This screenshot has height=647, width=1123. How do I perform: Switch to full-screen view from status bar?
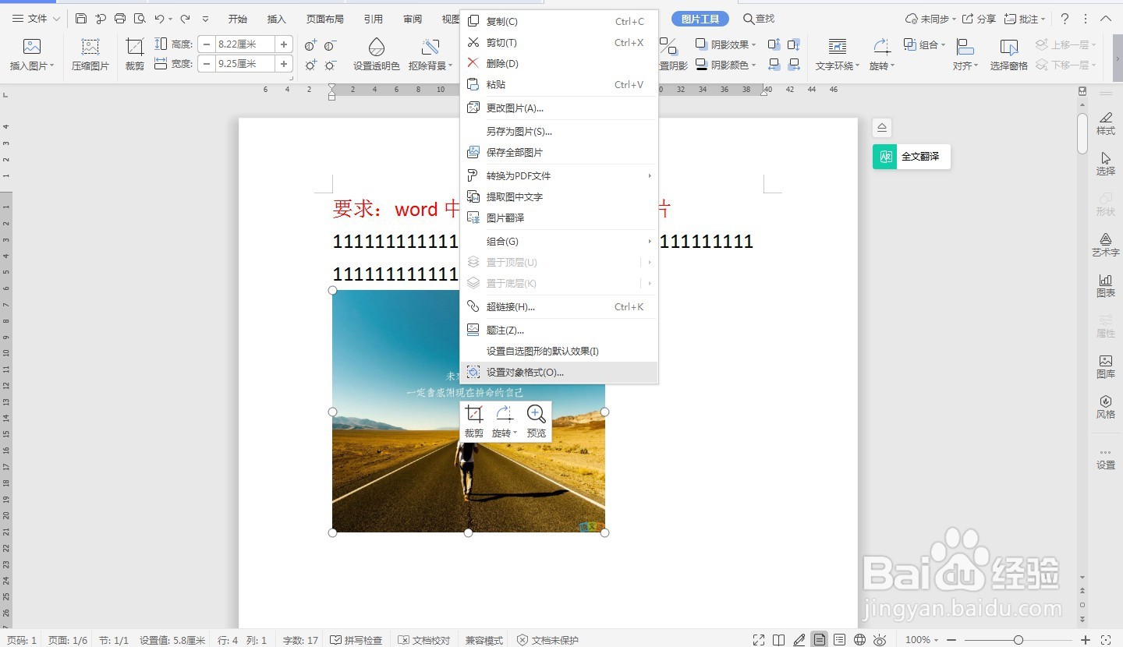click(x=759, y=640)
